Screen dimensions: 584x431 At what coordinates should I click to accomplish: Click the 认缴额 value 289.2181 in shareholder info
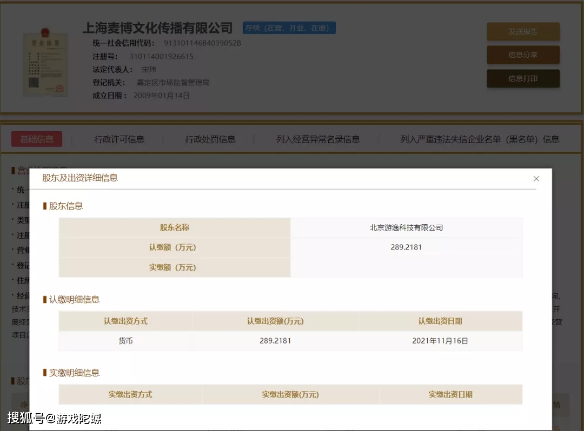tap(406, 247)
